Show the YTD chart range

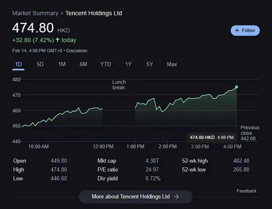[106, 64]
